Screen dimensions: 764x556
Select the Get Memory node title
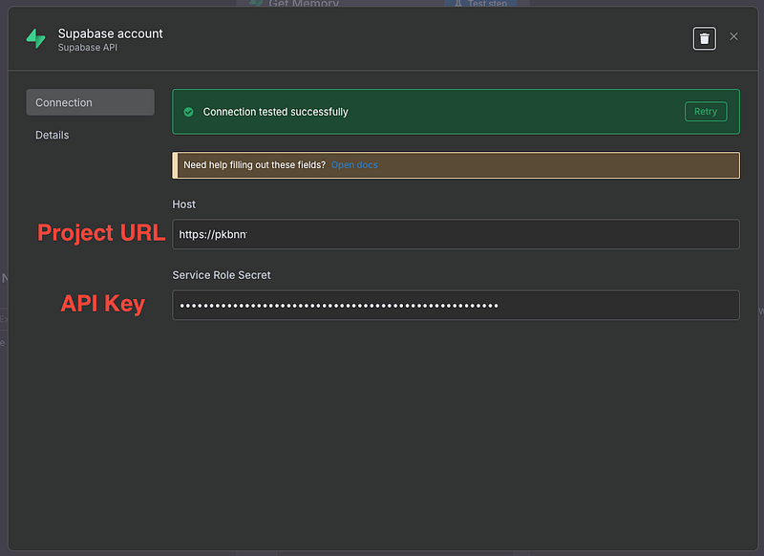pos(303,4)
